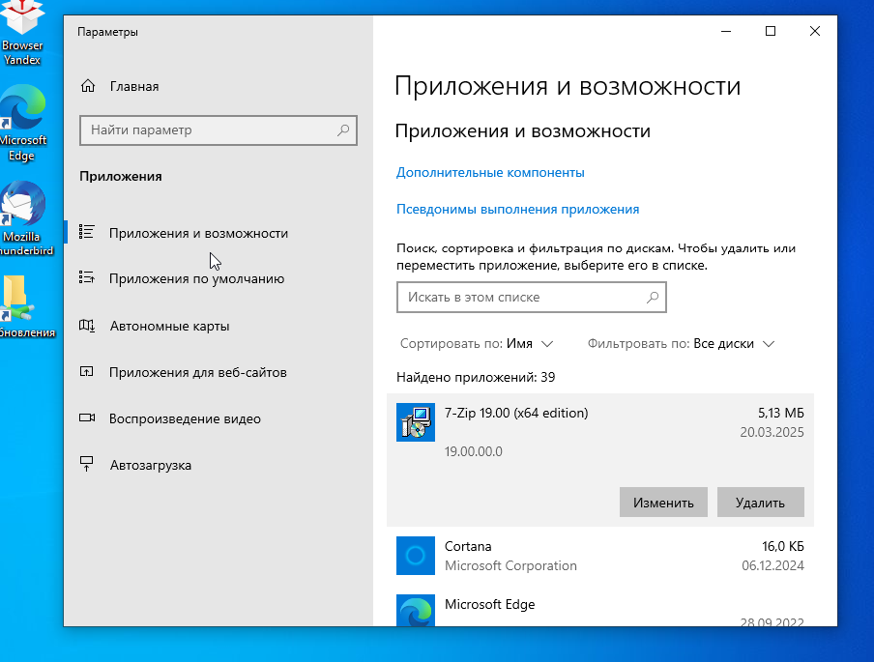Select the Microsoft Edge desktop shortcut
The image size is (874, 662).
[x=22, y=124]
